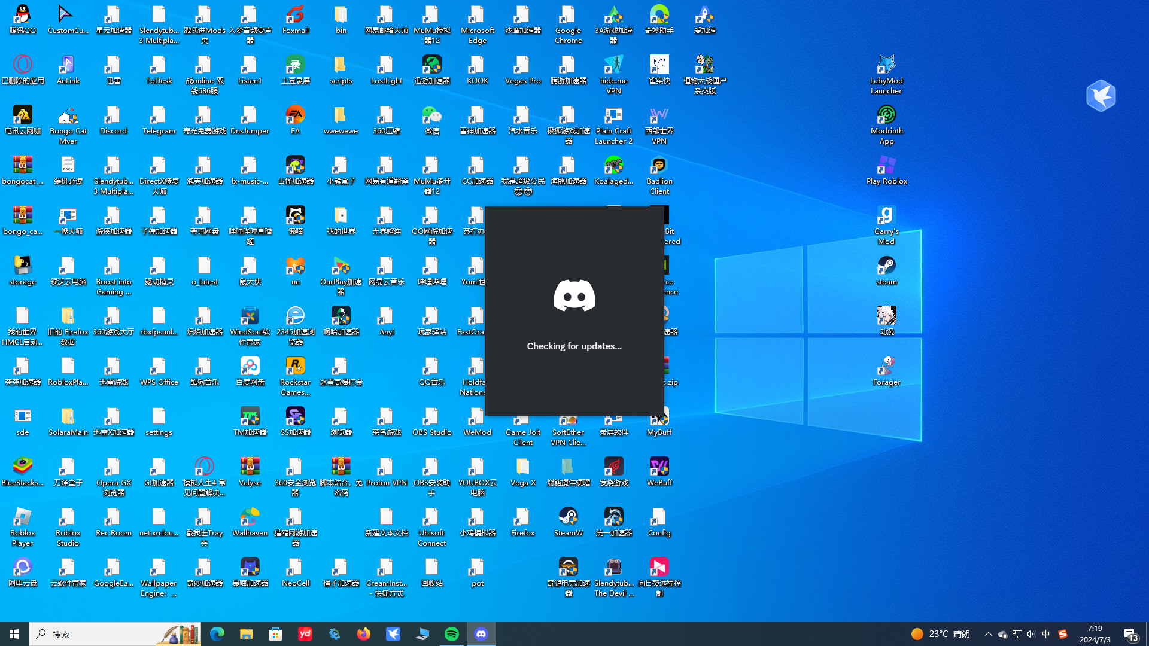The image size is (1149, 646).
Task: Click the Discord taskbar icon
Action: tap(481, 634)
